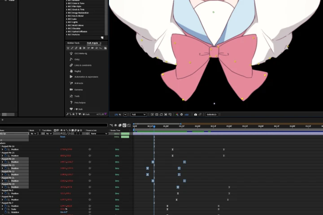This screenshot has width=323, height=215.
Task: Open Duik OCO meta-rig section
Action: point(81,53)
